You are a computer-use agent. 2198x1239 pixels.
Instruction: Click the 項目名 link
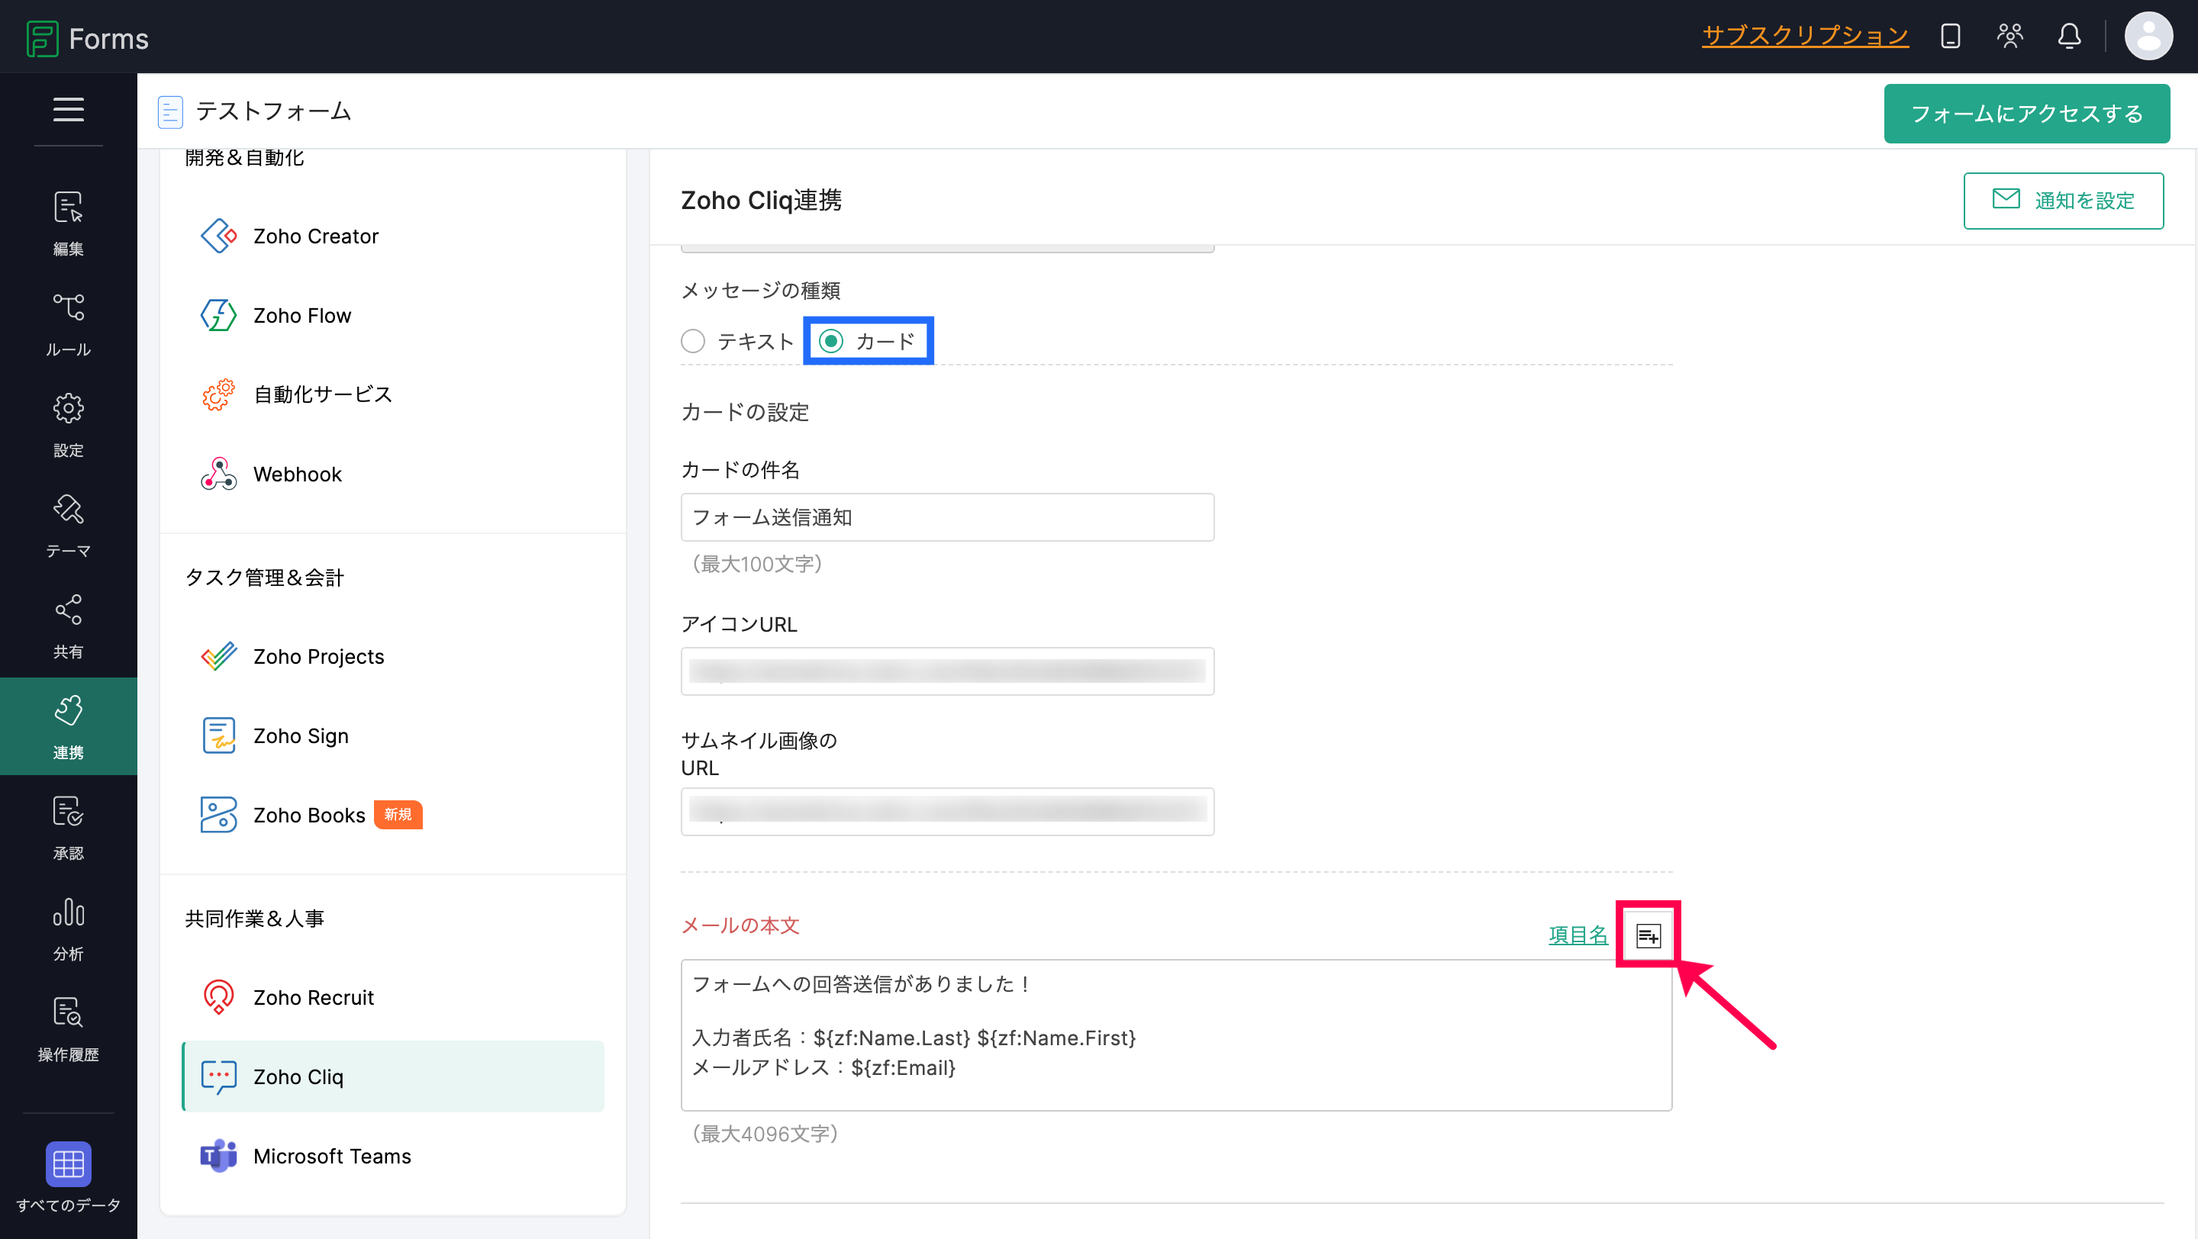click(1578, 935)
